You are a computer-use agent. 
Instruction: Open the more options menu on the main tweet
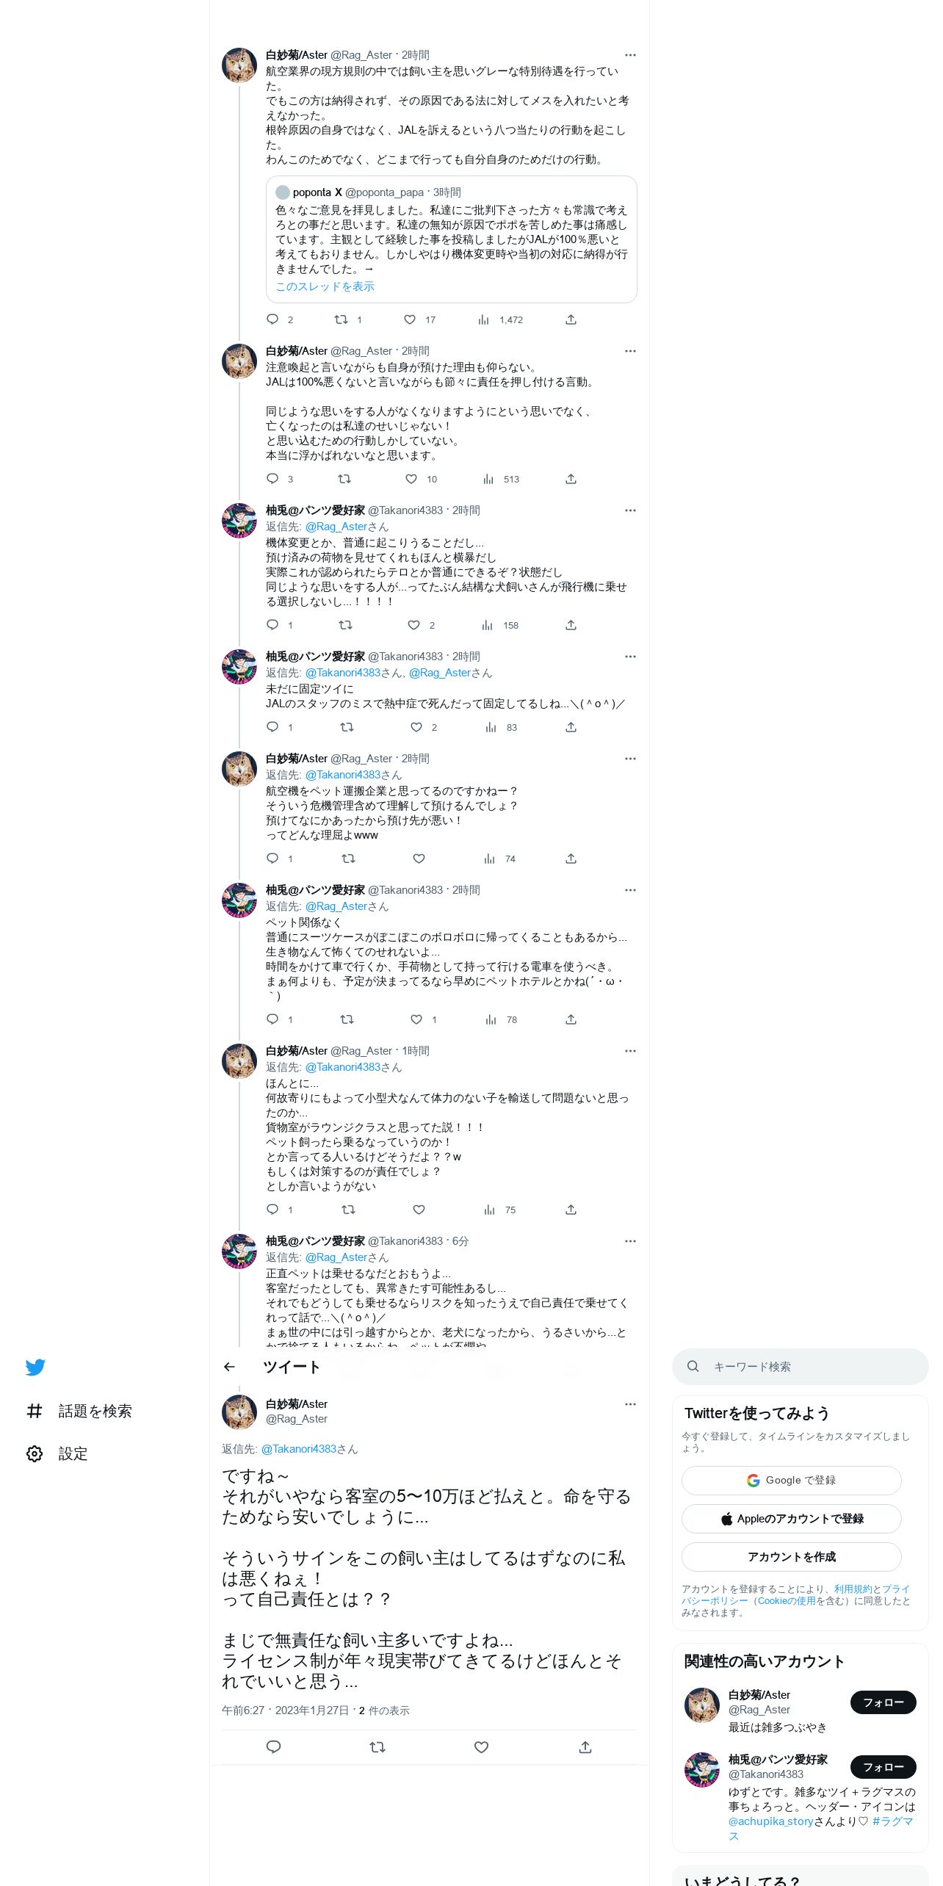pos(630,1404)
